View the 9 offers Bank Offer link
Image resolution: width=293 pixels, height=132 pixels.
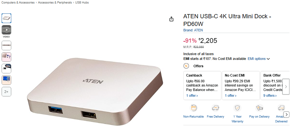270,95
